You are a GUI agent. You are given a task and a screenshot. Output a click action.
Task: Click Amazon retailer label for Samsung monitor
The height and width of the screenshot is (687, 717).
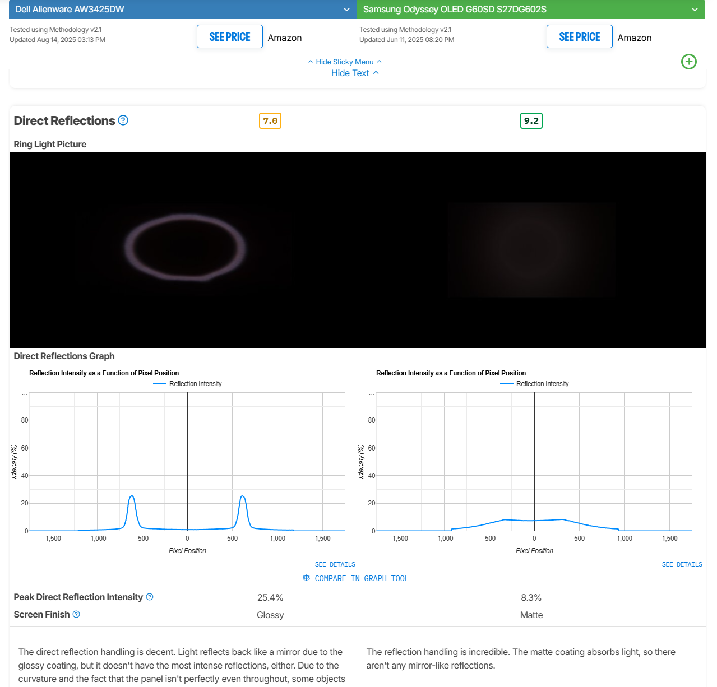click(635, 38)
